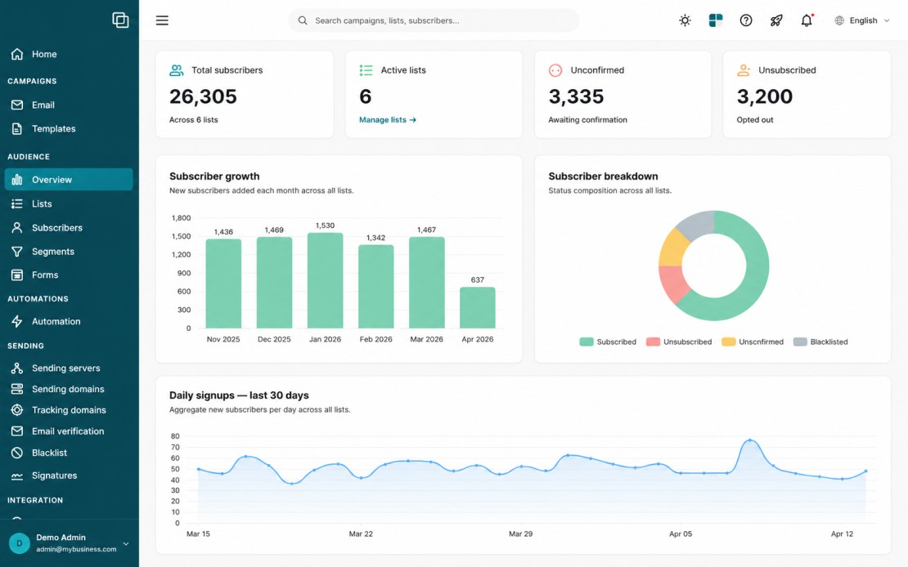Viewport: 908px width, 567px height.
Task: Open Segments page
Action: (69, 251)
